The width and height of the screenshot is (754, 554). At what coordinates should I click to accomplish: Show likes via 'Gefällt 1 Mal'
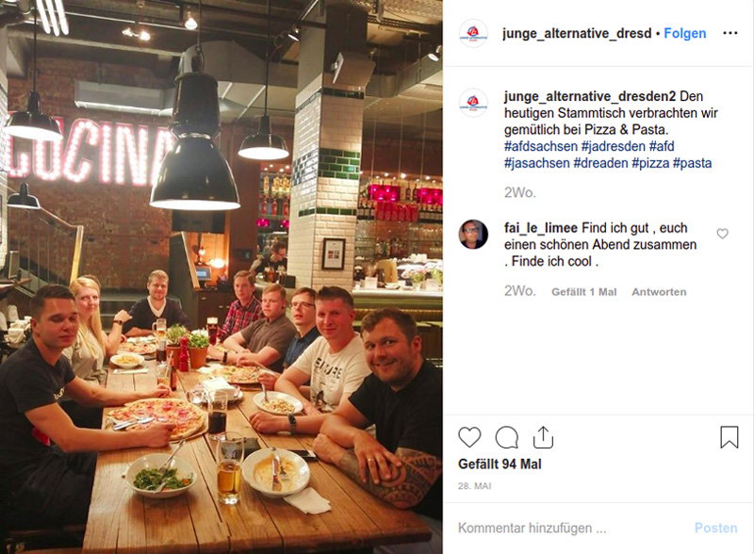pyautogui.click(x=583, y=292)
